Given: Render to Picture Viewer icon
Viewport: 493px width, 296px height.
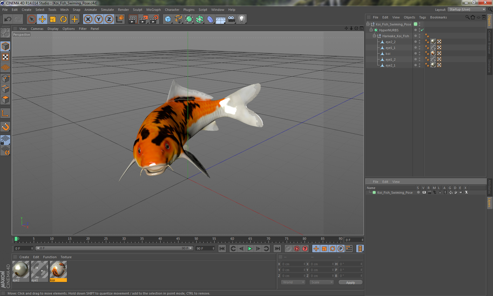Looking at the screenshot, I should pyautogui.click(x=143, y=19).
